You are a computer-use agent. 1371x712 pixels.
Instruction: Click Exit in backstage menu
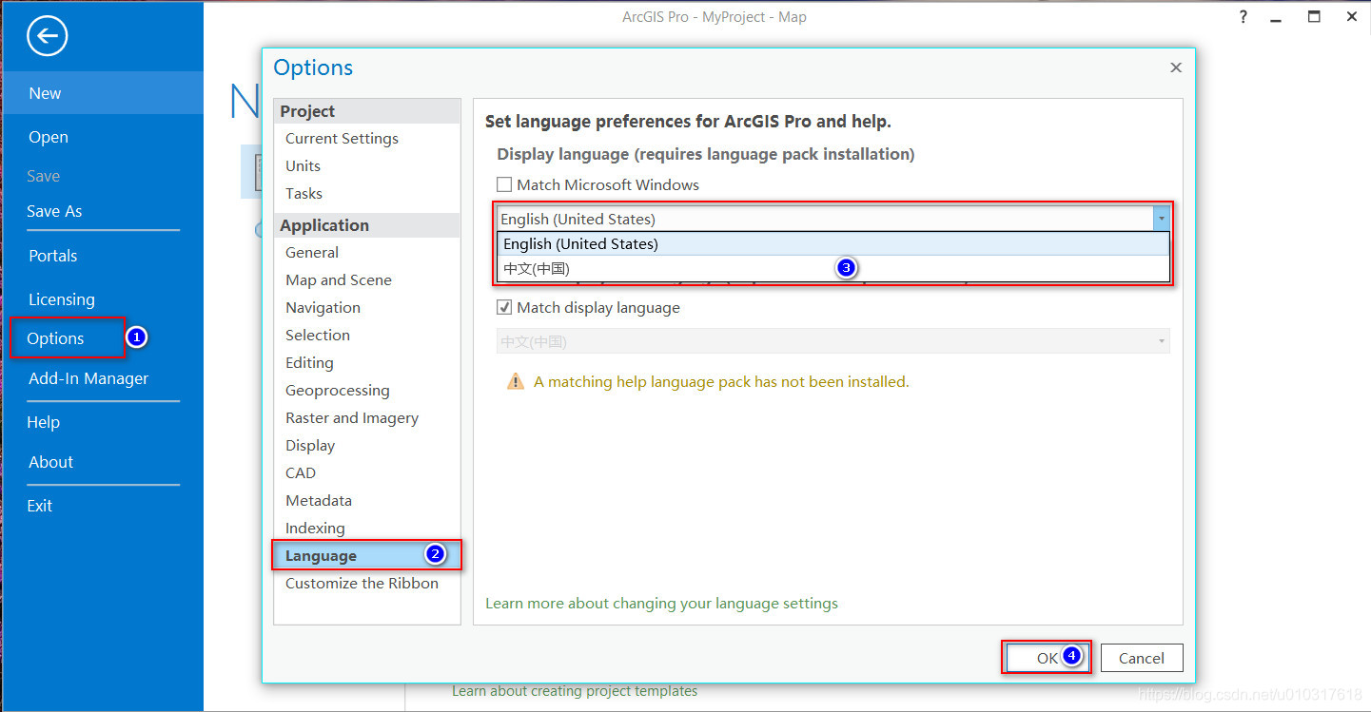pyautogui.click(x=40, y=506)
